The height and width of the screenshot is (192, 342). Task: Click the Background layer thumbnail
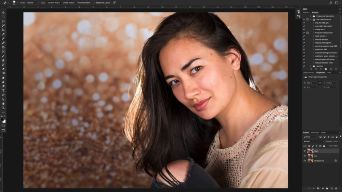310,160
